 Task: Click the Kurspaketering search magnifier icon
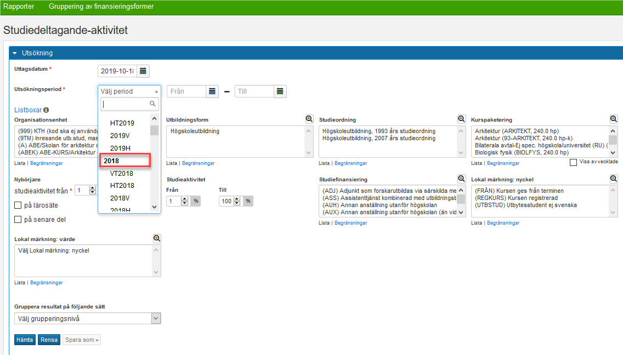(x=614, y=119)
